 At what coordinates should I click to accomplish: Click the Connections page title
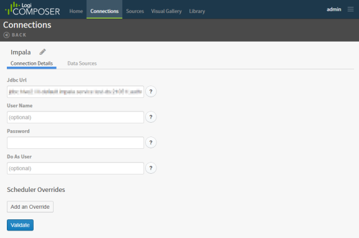[27, 25]
